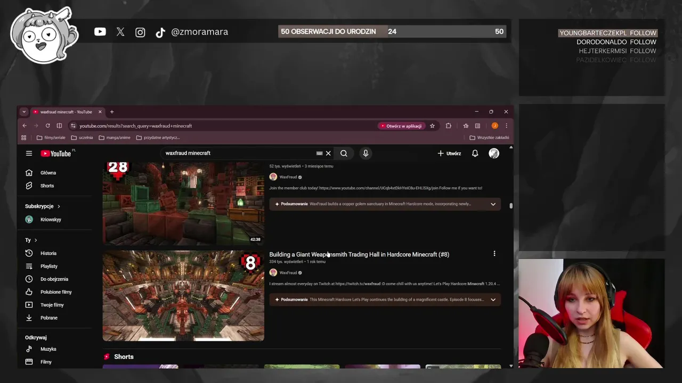This screenshot has width=682, height=383.
Task: Click the YouTube icon in stream overlay
Action: coord(100,32)
